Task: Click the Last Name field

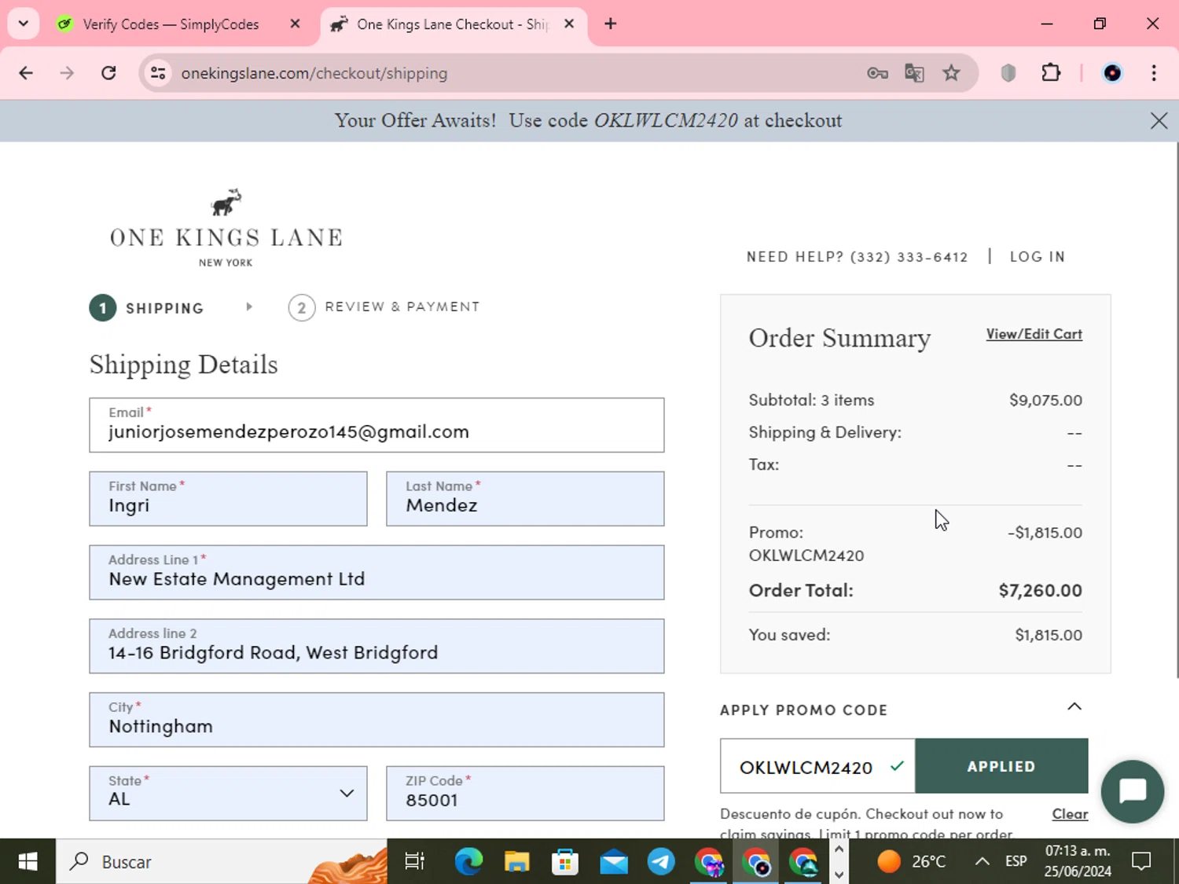Action: point(525,499)
